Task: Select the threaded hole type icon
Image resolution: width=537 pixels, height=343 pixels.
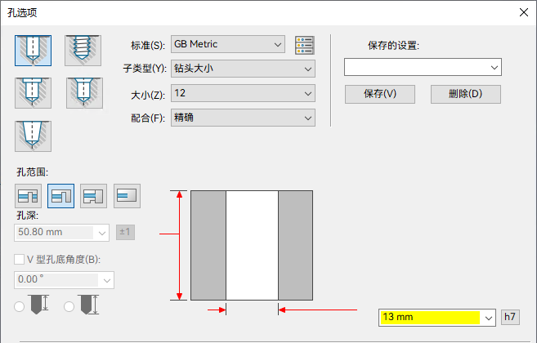Action: (x=83, y=51)
